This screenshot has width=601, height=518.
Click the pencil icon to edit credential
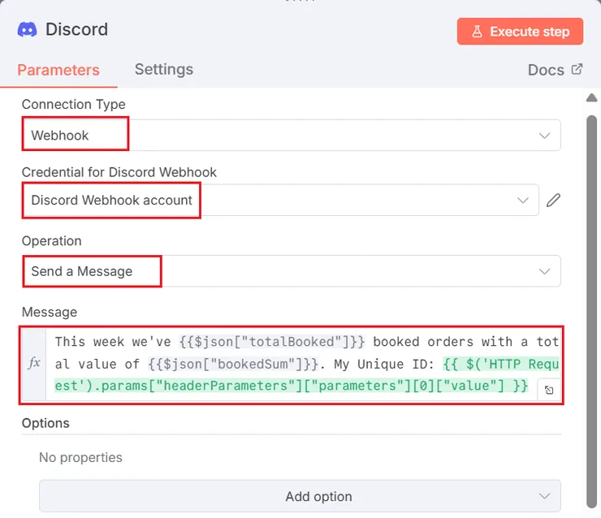coord(554,201)
